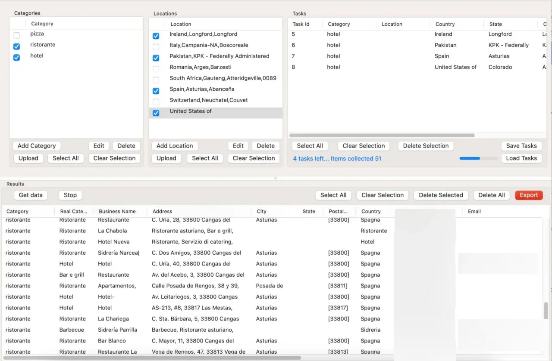Viewport: 552px width, 361px height.
Task: Stop the running data collection
Action: coord(70,195)
